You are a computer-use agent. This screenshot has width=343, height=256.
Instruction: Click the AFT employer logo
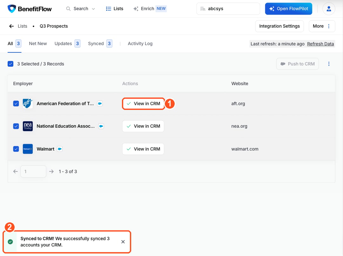pos(28,104)
